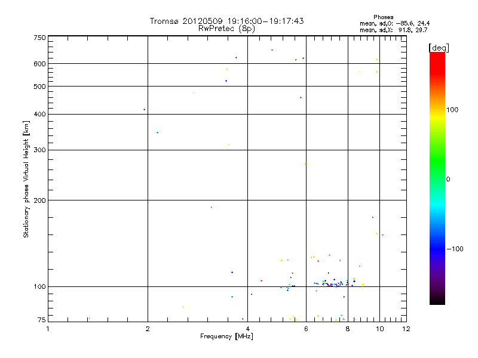Click the y-axis title 'Stationary phase Virtual Height [km]'

click(26, 179)
